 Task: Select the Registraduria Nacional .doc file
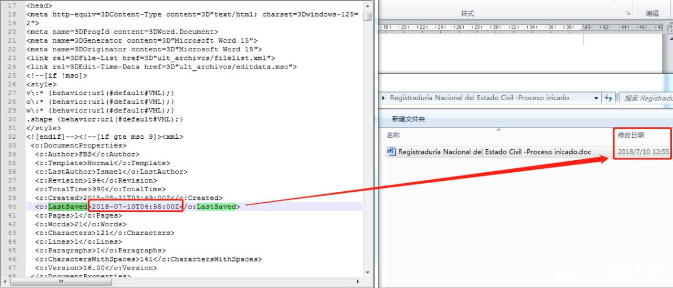point(494,151)
